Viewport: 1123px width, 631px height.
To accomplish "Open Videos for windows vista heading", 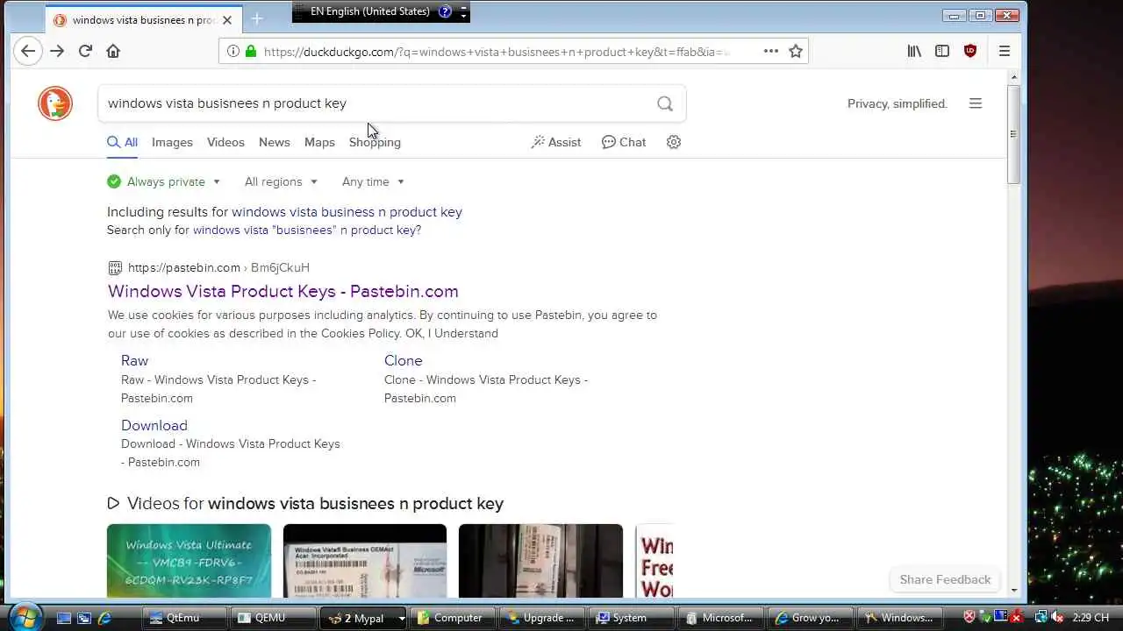I will point(305,503).
